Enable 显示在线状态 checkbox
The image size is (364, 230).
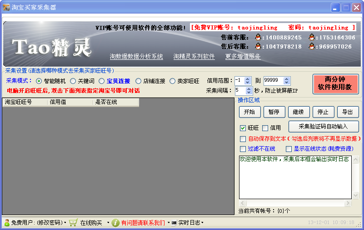click(289, 149)
